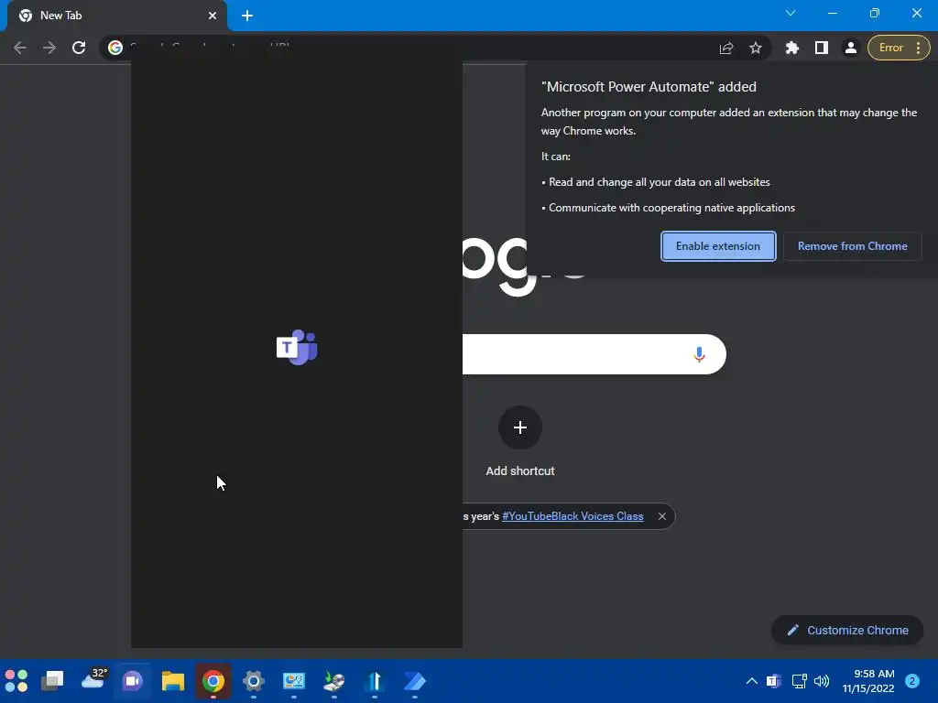Click Teams icon in system tray
The height and width of the screenshot is (703, 938).
pyautogui.click(x=773, y=681)
